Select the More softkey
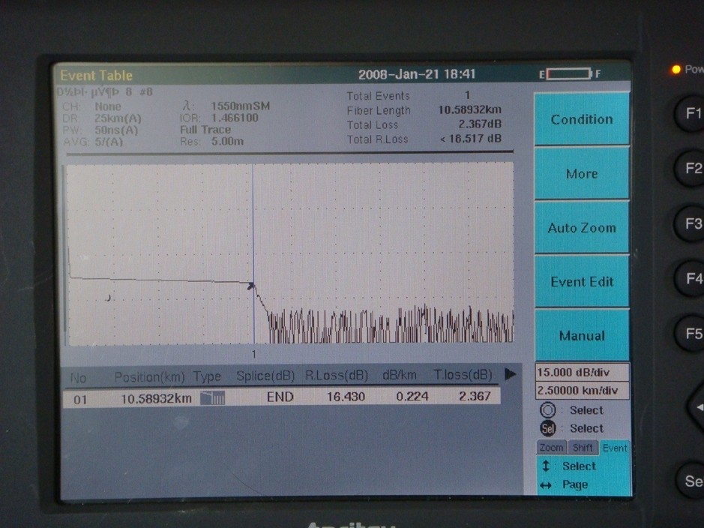704x528 pixels. pos(582,173)
